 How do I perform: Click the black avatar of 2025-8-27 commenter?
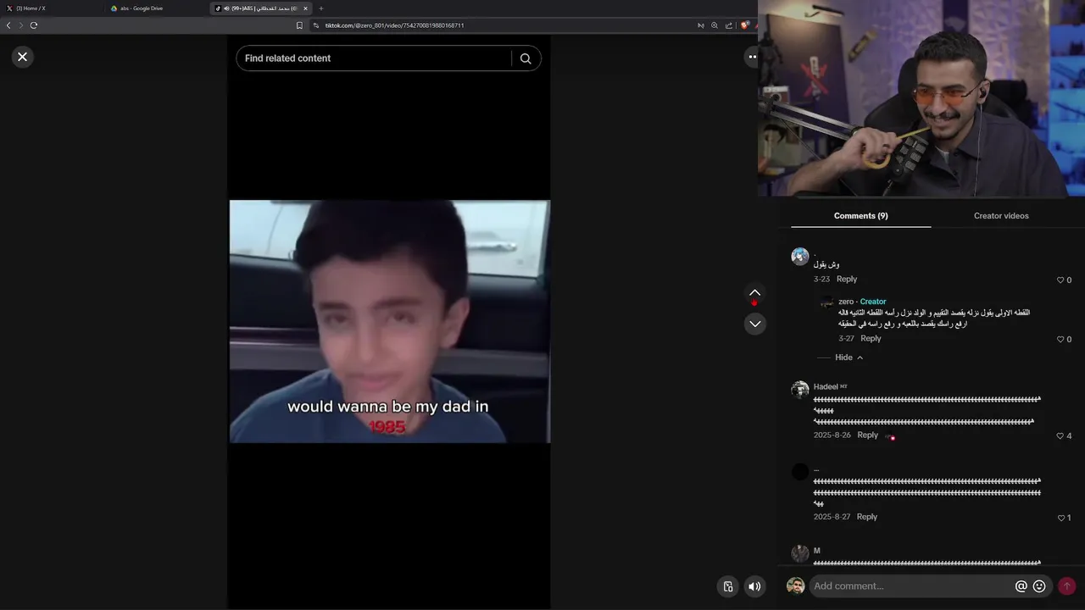point(800,472)
